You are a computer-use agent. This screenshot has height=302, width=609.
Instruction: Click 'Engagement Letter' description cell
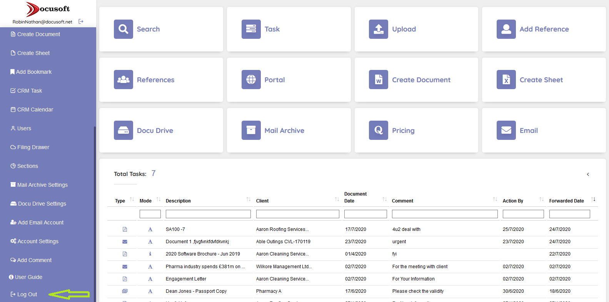pyautogui.click(x=186, y=279)
